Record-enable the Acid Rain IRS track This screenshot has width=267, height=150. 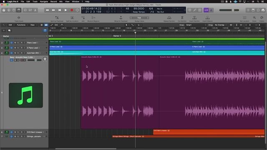click(x=21, y=53)
